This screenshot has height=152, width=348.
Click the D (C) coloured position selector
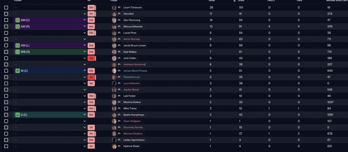(50, 115)
